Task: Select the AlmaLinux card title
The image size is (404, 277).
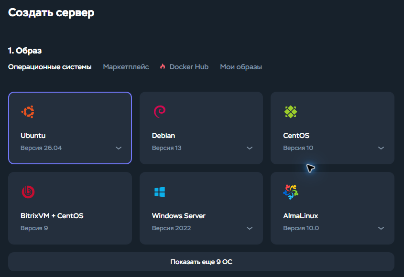Action: point(300,216)
